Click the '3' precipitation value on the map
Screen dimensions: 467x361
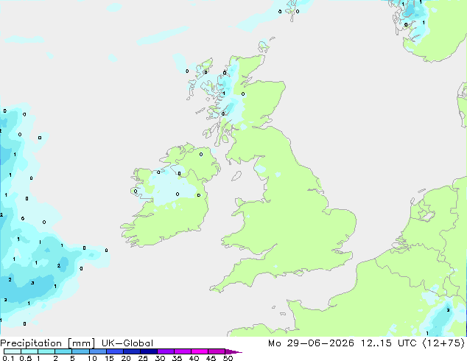coord(32,283)
